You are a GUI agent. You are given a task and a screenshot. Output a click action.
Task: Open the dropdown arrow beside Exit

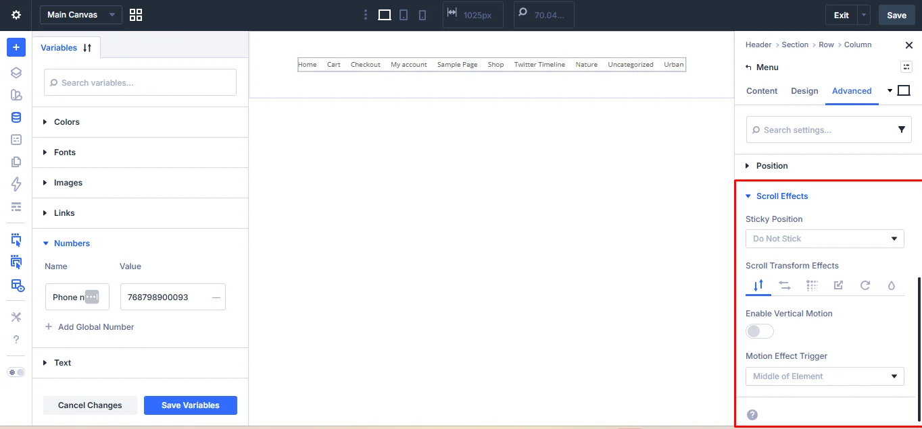[x=865, y=15]
